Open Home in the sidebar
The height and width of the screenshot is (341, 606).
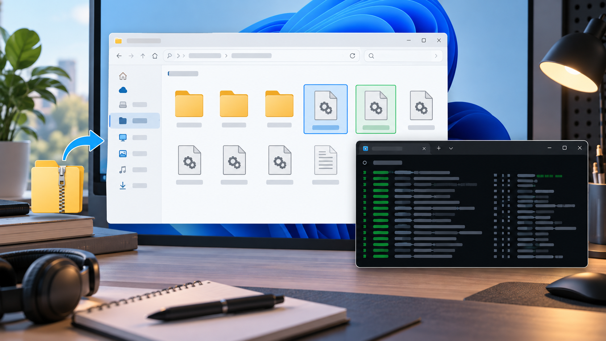coord(123,76)
